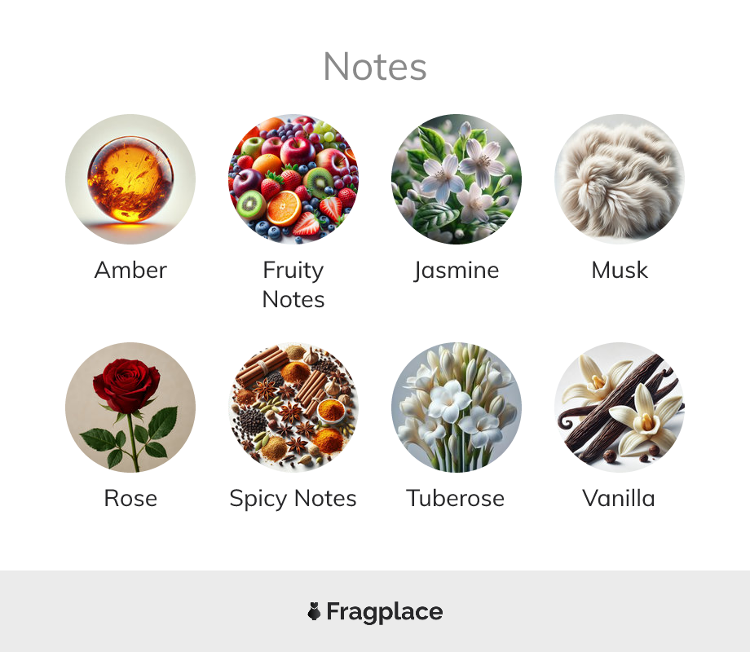Click the Tuberose label text
This screenshot has height=652, width=750.
click(x=456, y=499)
